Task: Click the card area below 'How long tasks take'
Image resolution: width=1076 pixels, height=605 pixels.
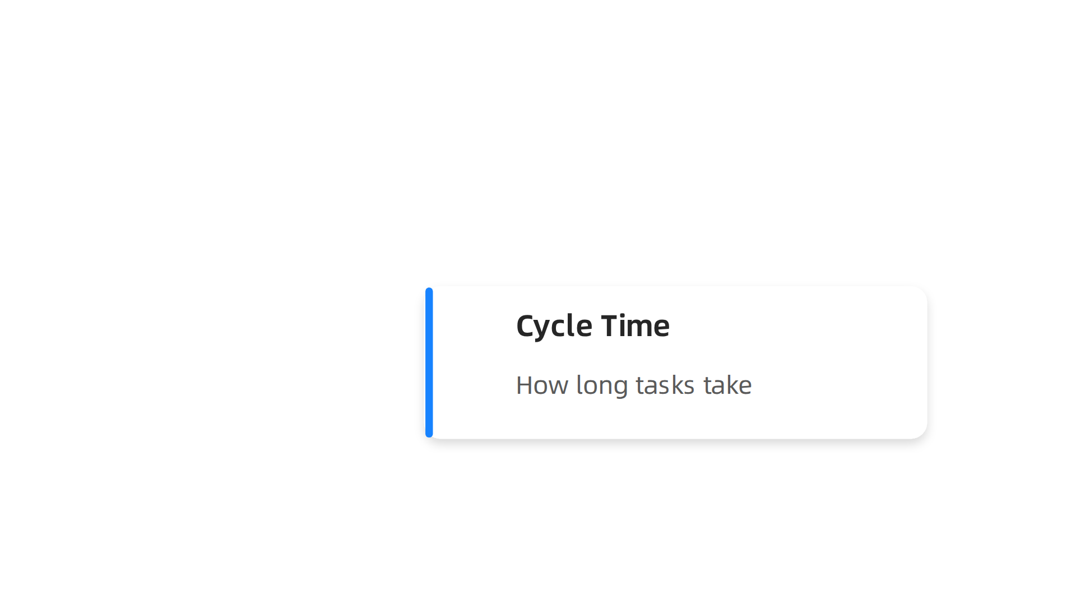Action: (x=634, y=419)
